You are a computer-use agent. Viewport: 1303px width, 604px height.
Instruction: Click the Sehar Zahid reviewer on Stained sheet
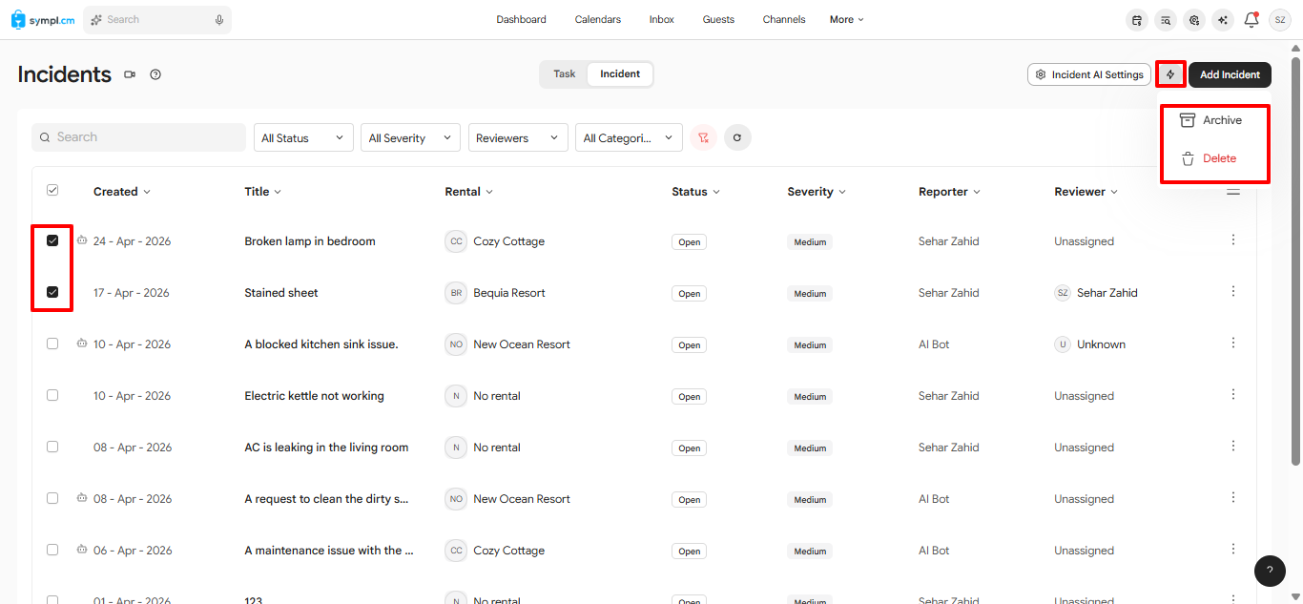coord(1096,293)
